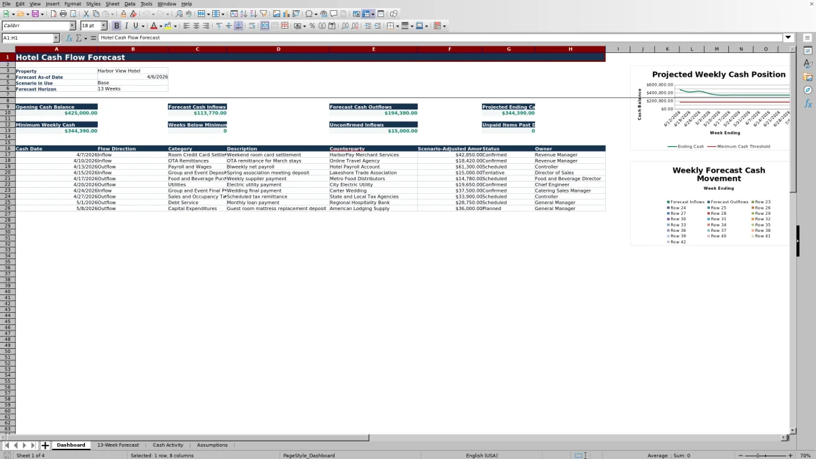Save the document using the Save icon
Viewport: 816px width, 459px height.
click(35, 14)
